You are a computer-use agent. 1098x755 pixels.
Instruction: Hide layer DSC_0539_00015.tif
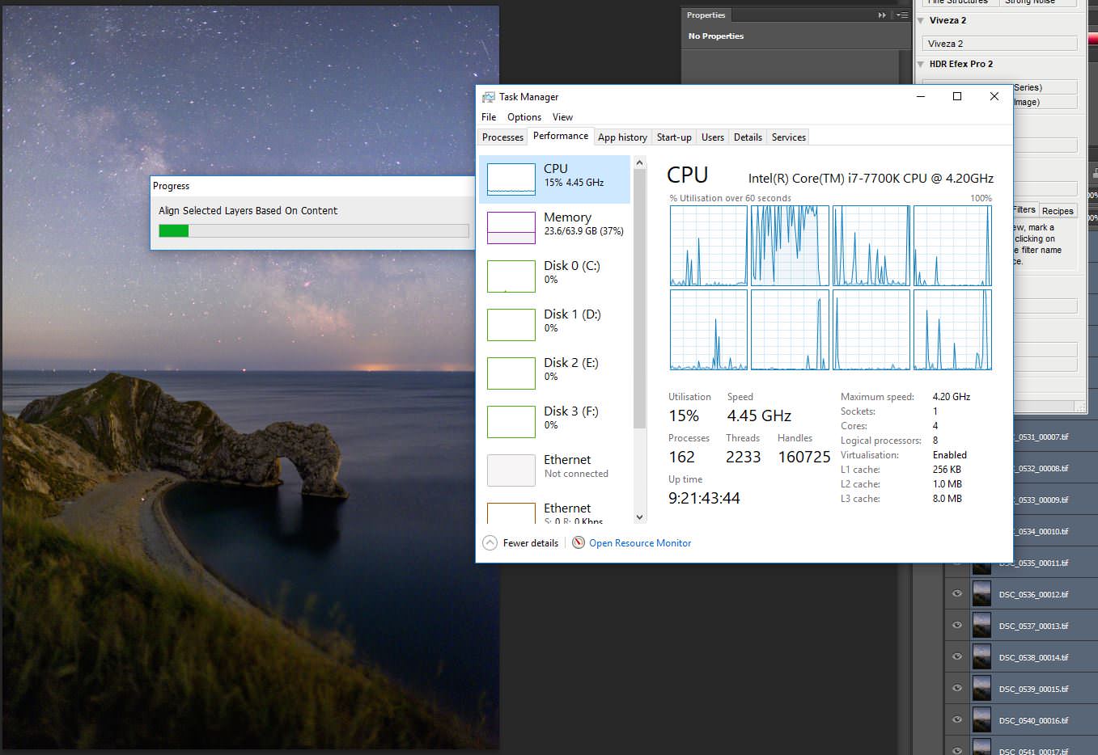coord(957,688)
